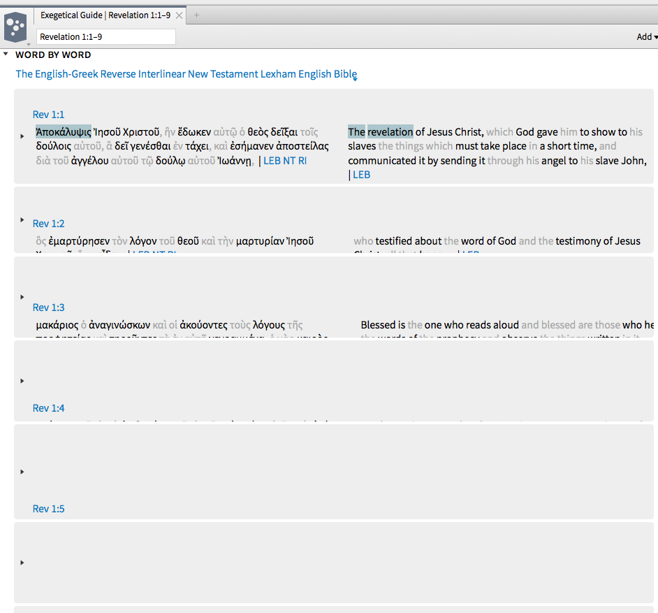The image size is (658, 613).
Task: Close the Exegetical Guide tab
Action: pyautogui.click(x=177, y=13)
